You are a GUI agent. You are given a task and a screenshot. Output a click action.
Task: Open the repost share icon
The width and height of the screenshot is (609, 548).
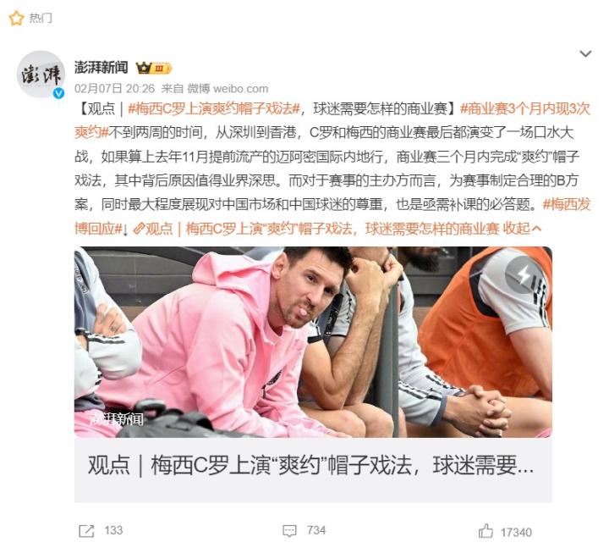pyautogui.click(x=86, y=531)
